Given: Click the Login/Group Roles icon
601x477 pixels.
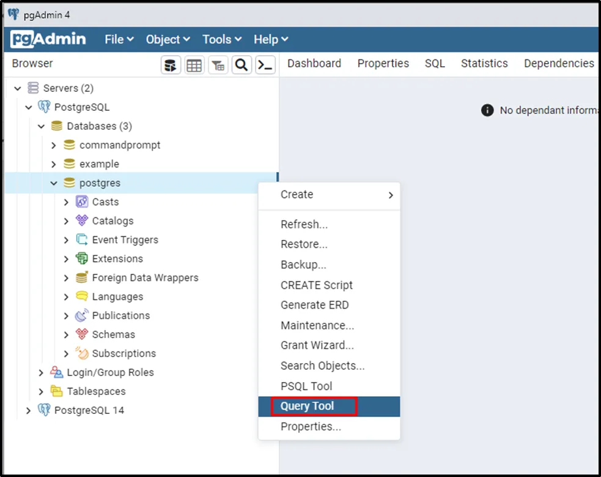Looking at the screenshot, I should (57, 373).
